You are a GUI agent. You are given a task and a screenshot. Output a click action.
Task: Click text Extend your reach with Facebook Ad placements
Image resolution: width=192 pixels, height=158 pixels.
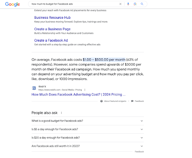click(x=70, y=10)
